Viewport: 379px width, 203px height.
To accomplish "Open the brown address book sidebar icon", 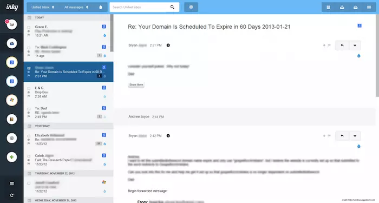I will (11, 119).
